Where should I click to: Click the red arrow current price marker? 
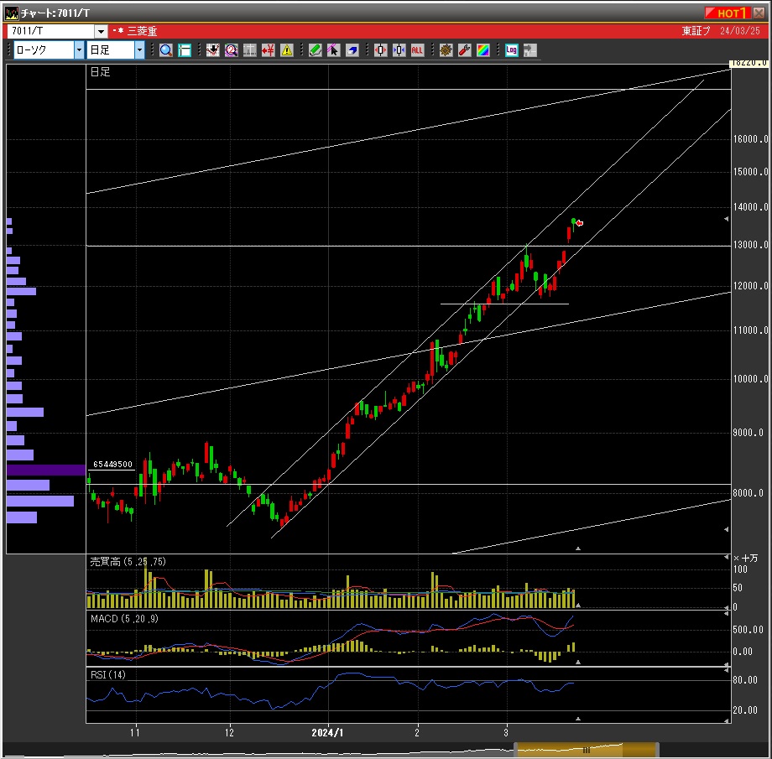[580, 223]
